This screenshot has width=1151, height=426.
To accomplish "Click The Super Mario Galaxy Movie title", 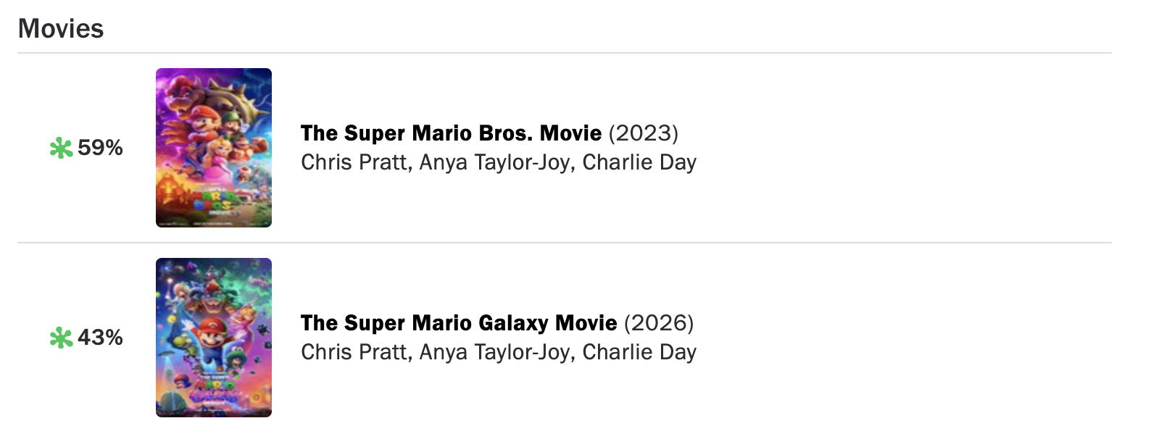I will (x=459, y=323).
